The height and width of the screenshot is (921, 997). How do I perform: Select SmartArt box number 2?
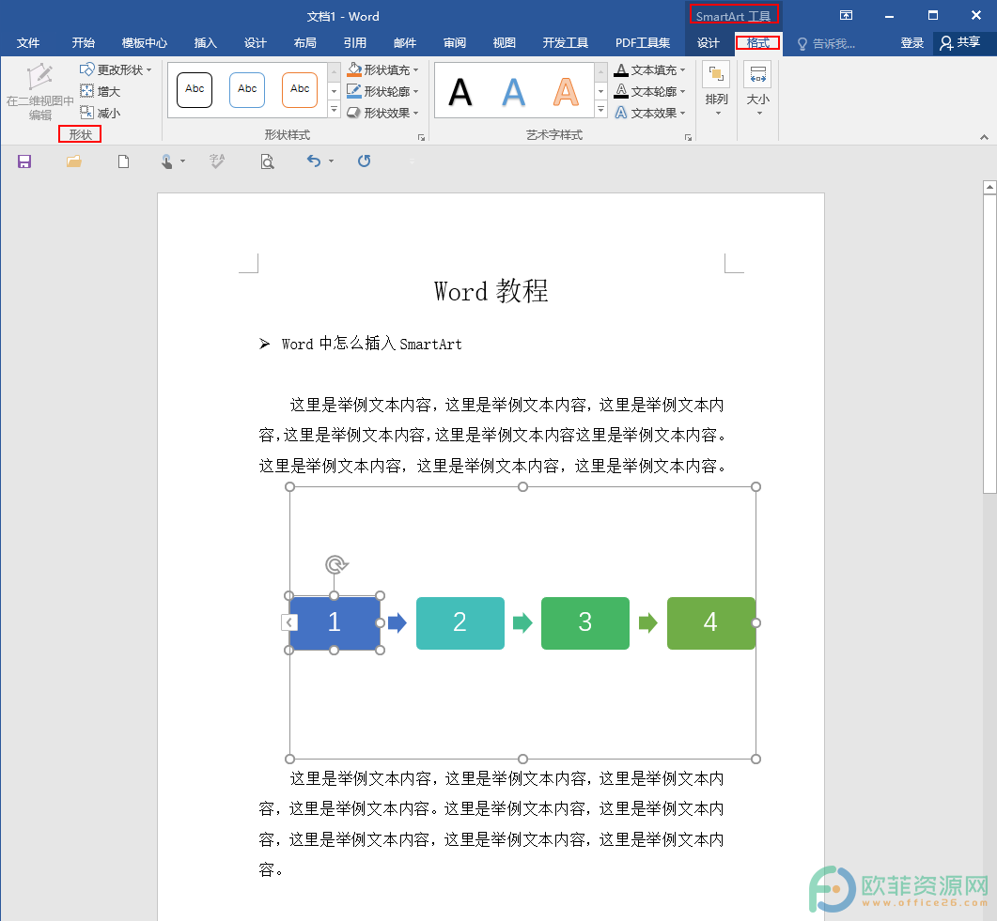point(460,622)
